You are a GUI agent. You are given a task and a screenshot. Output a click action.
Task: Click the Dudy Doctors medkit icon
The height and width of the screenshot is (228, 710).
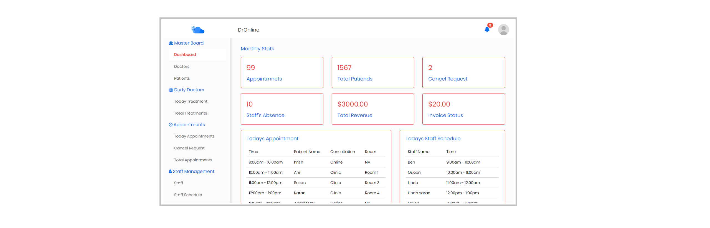click(x=171, y=90)
